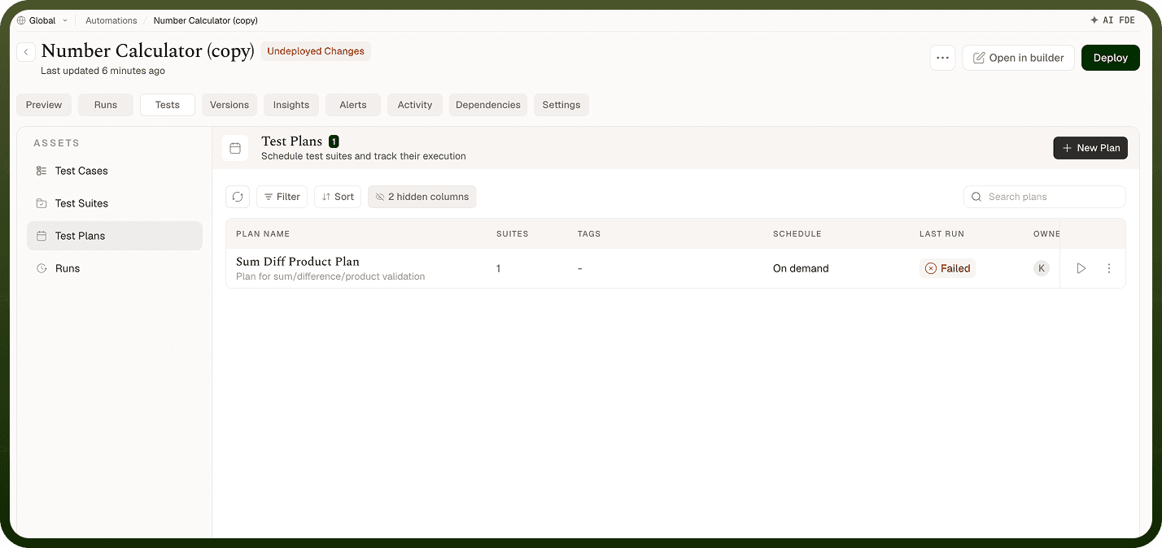1162x548 pixels.
Task: Open the Insights tab
Action: click(291, 105)
